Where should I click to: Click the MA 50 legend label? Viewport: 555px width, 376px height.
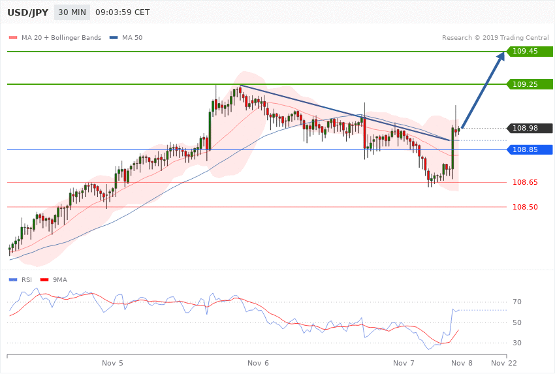pyautogui.click(x=132, y=37)
